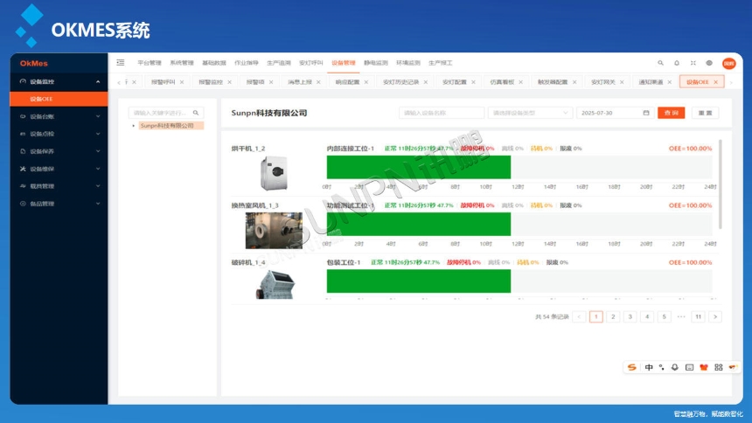Click the red IME skin icon
This screenshot has height=423, width=752.
704,367
